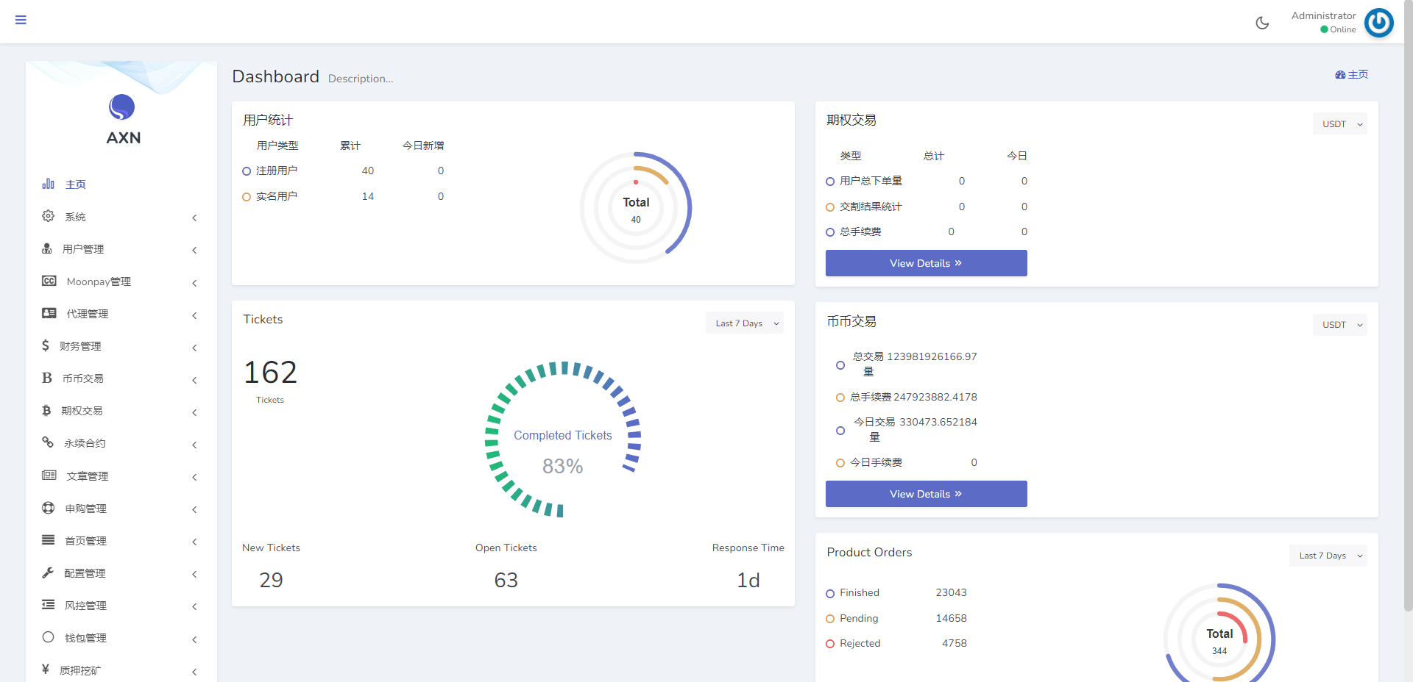Click the Completed Tickets 83% progress gauge
Viewport: 1413px width, 682px height.
pyautogui.click(x=563, y=439)
